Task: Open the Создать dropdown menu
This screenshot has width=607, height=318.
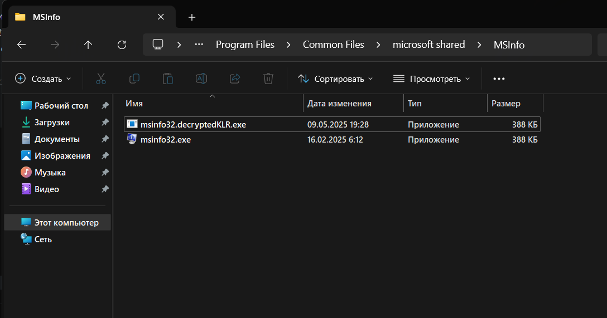Action: coord(44,79)
